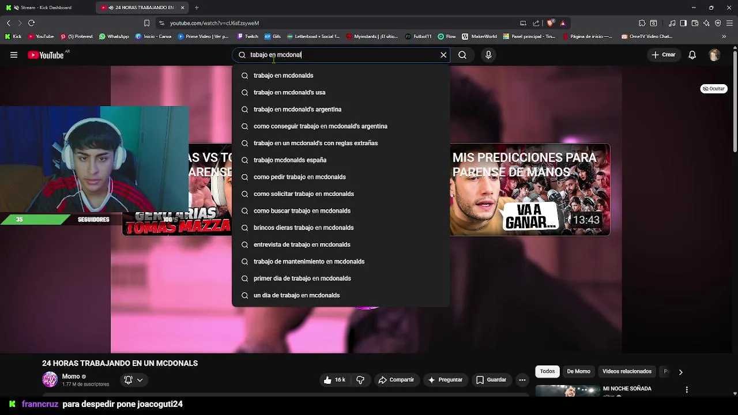Select the Todos filter chip

tap(547, 372)
